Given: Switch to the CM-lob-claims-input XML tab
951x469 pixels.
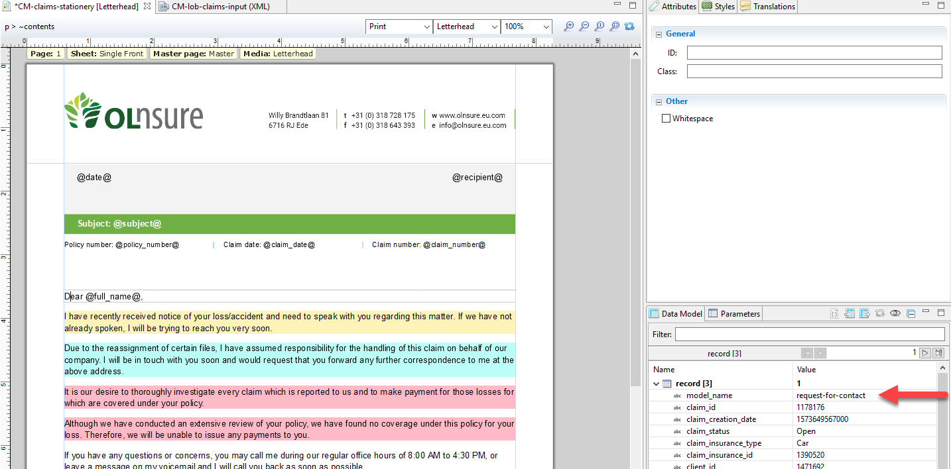Looking at the screenshot, I should tap(219, 6).
